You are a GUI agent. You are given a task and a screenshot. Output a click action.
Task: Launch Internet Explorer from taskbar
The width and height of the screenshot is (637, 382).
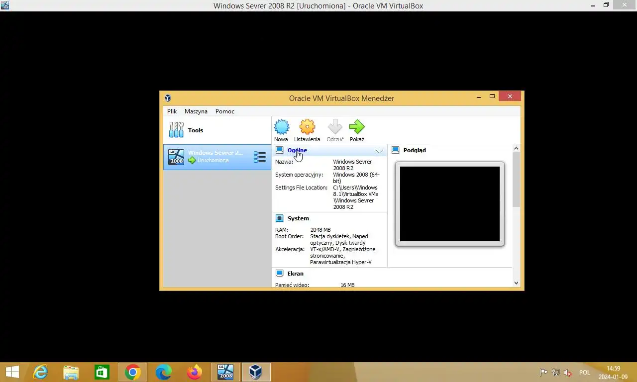[40, 372]
